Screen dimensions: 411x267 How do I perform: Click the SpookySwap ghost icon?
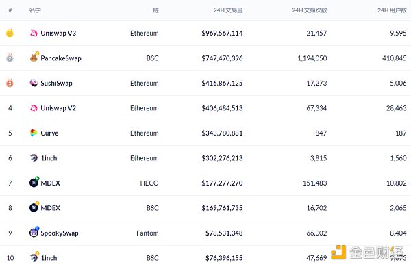(x=34, y=232)
